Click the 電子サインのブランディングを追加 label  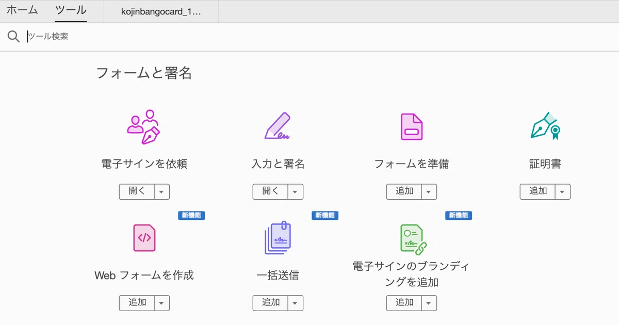[x=412, y=274]
